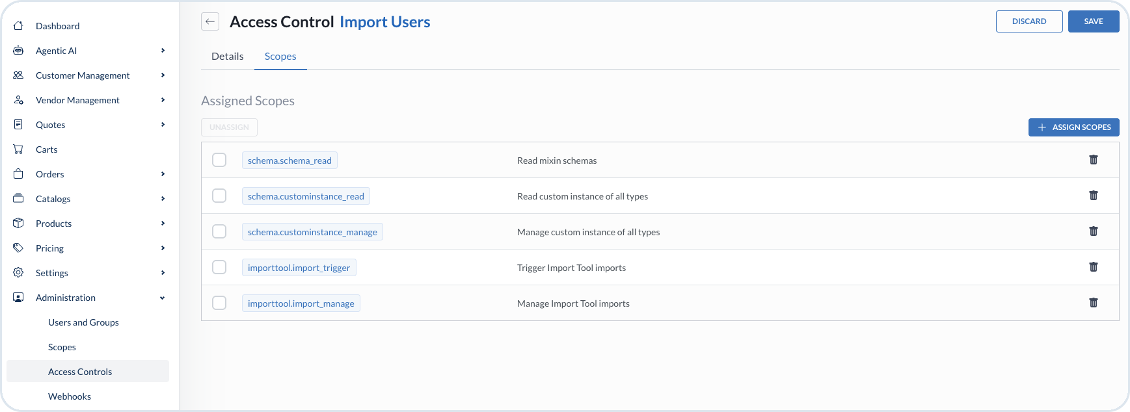This screenshot has width=1130, height=412.
Task: Open Access Controls in sidebar
Action: [88, 371]
